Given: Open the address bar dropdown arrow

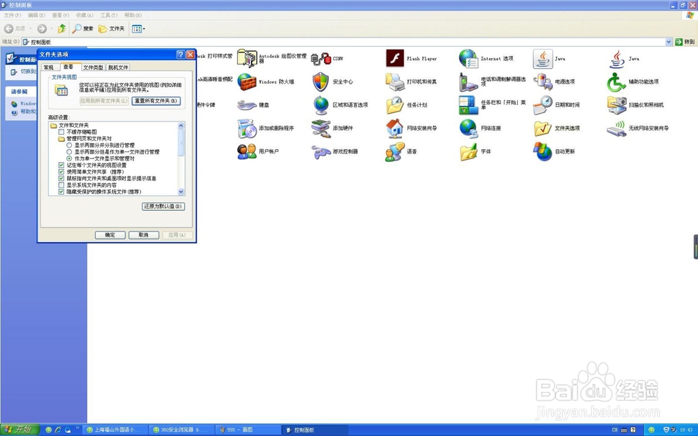Looking at the screenshot, I should [x=668, y=42].
